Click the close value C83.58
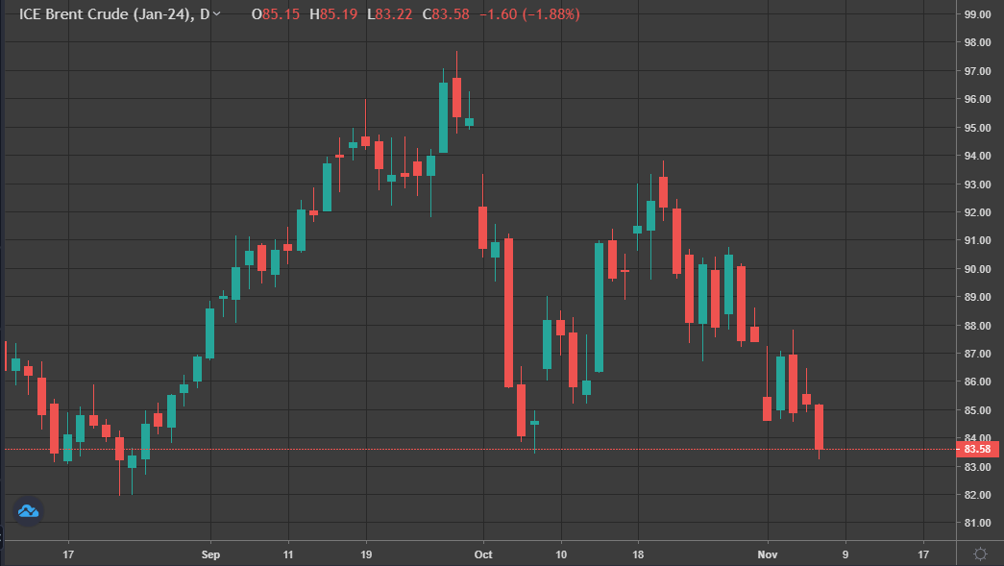 (x=446, y=14)
